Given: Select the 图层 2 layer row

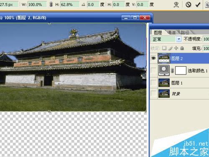Looking at the screenshot, I should [179, 58].
